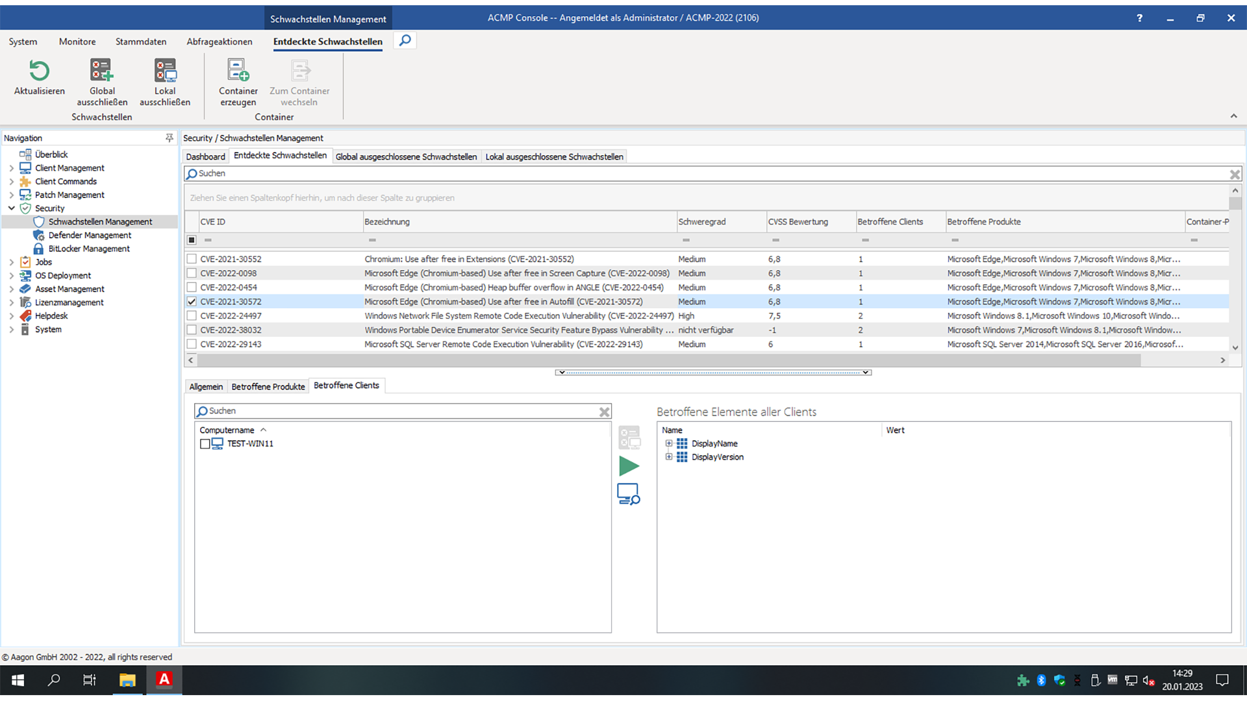Open Task View on taskbar
Viewport: 1247px width, 701px height.
[90, 680]
